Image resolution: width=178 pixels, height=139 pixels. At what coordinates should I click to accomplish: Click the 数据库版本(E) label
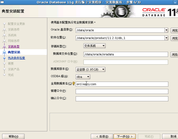point(60,69)
